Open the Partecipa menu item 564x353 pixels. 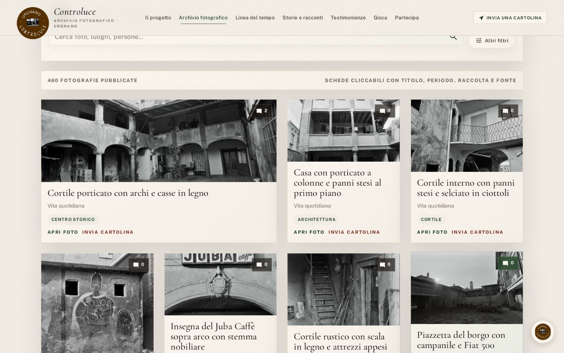click(407, 18)
